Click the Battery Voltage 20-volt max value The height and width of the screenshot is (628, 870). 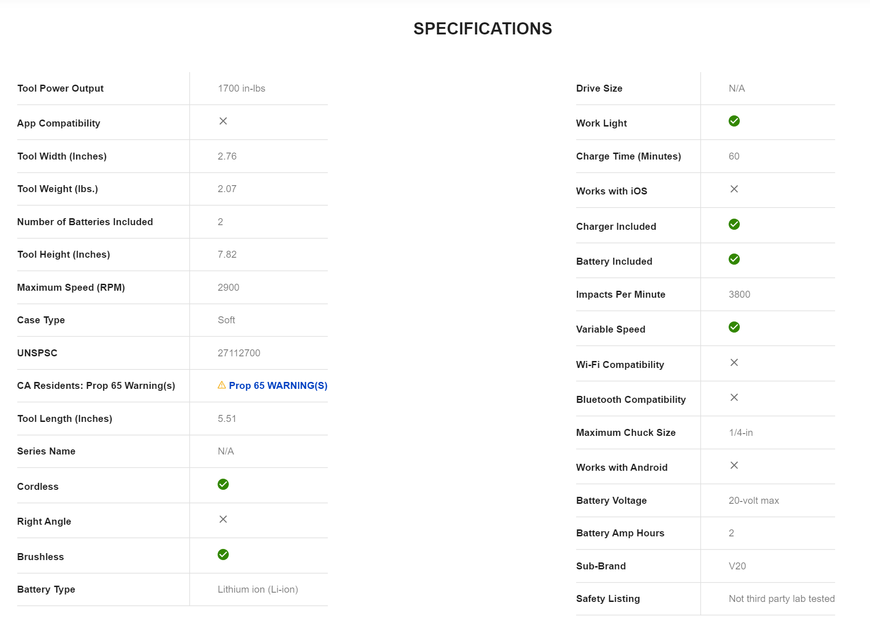753,501
